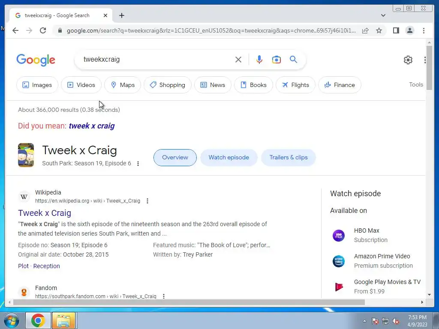This screenshot has height=329, width=439.
Task: Open the tab search chevron dropdown
Action: coord(383,15)
